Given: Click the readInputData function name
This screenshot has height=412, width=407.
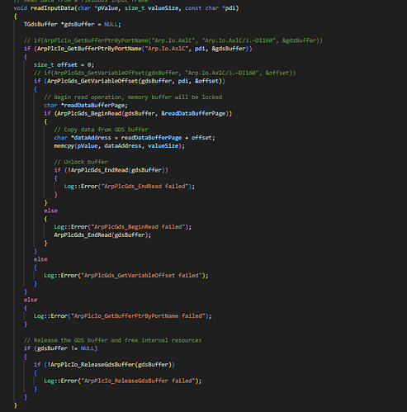Looking at the screenshot, I should (x=52, y=8).
